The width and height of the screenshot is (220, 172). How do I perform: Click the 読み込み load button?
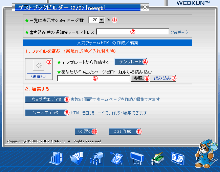(x=162, y=78)
